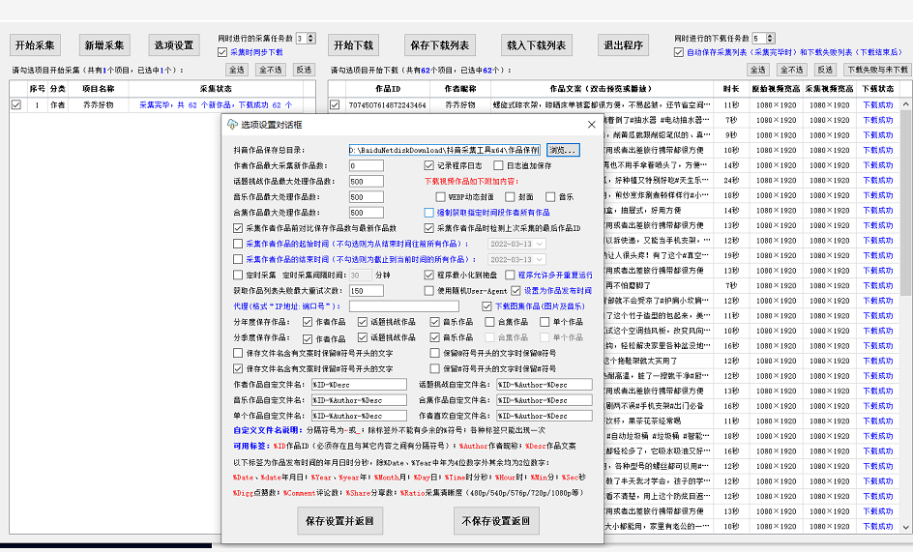
Task: Open the 结束时间 date dropdown
Action: pos(540,259)
